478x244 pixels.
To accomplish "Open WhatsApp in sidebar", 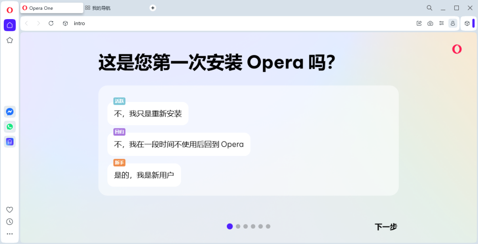I will click(x=10, y=127).
